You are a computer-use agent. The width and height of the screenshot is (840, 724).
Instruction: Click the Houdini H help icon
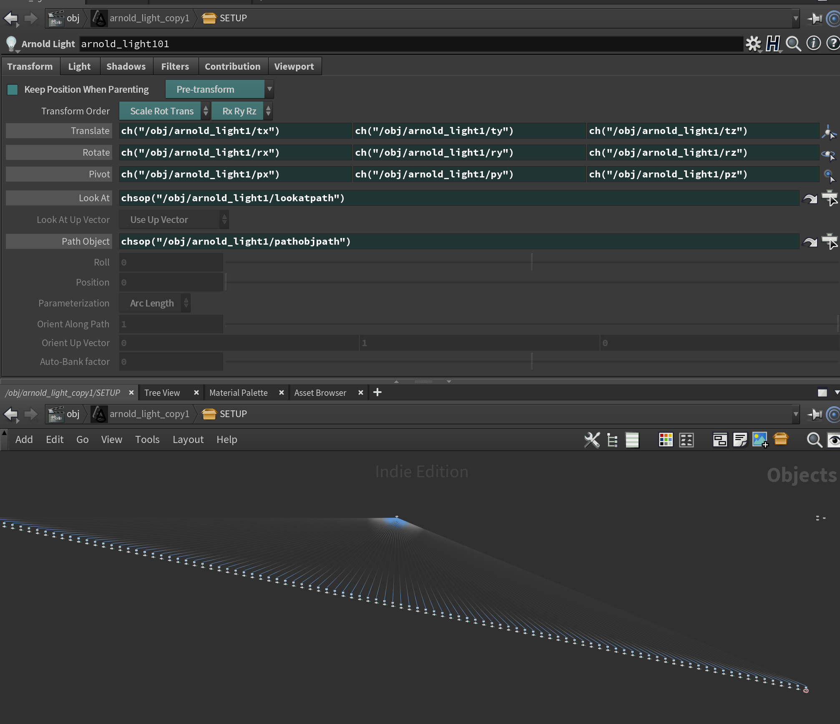773,43
